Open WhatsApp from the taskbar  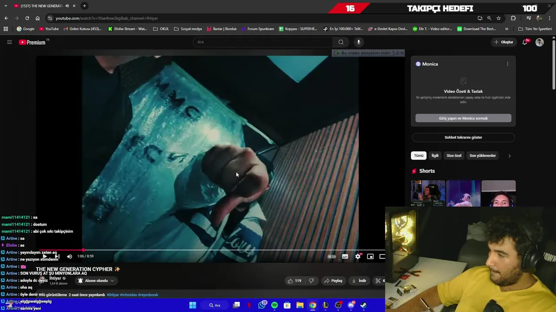pyautogui.click(x=262, y=305)
